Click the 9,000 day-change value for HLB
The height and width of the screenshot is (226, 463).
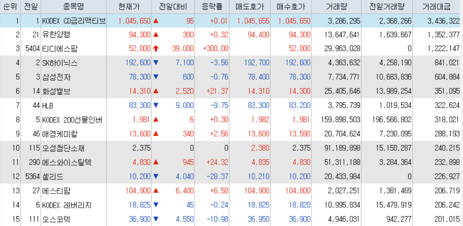(x=185, y=106)
